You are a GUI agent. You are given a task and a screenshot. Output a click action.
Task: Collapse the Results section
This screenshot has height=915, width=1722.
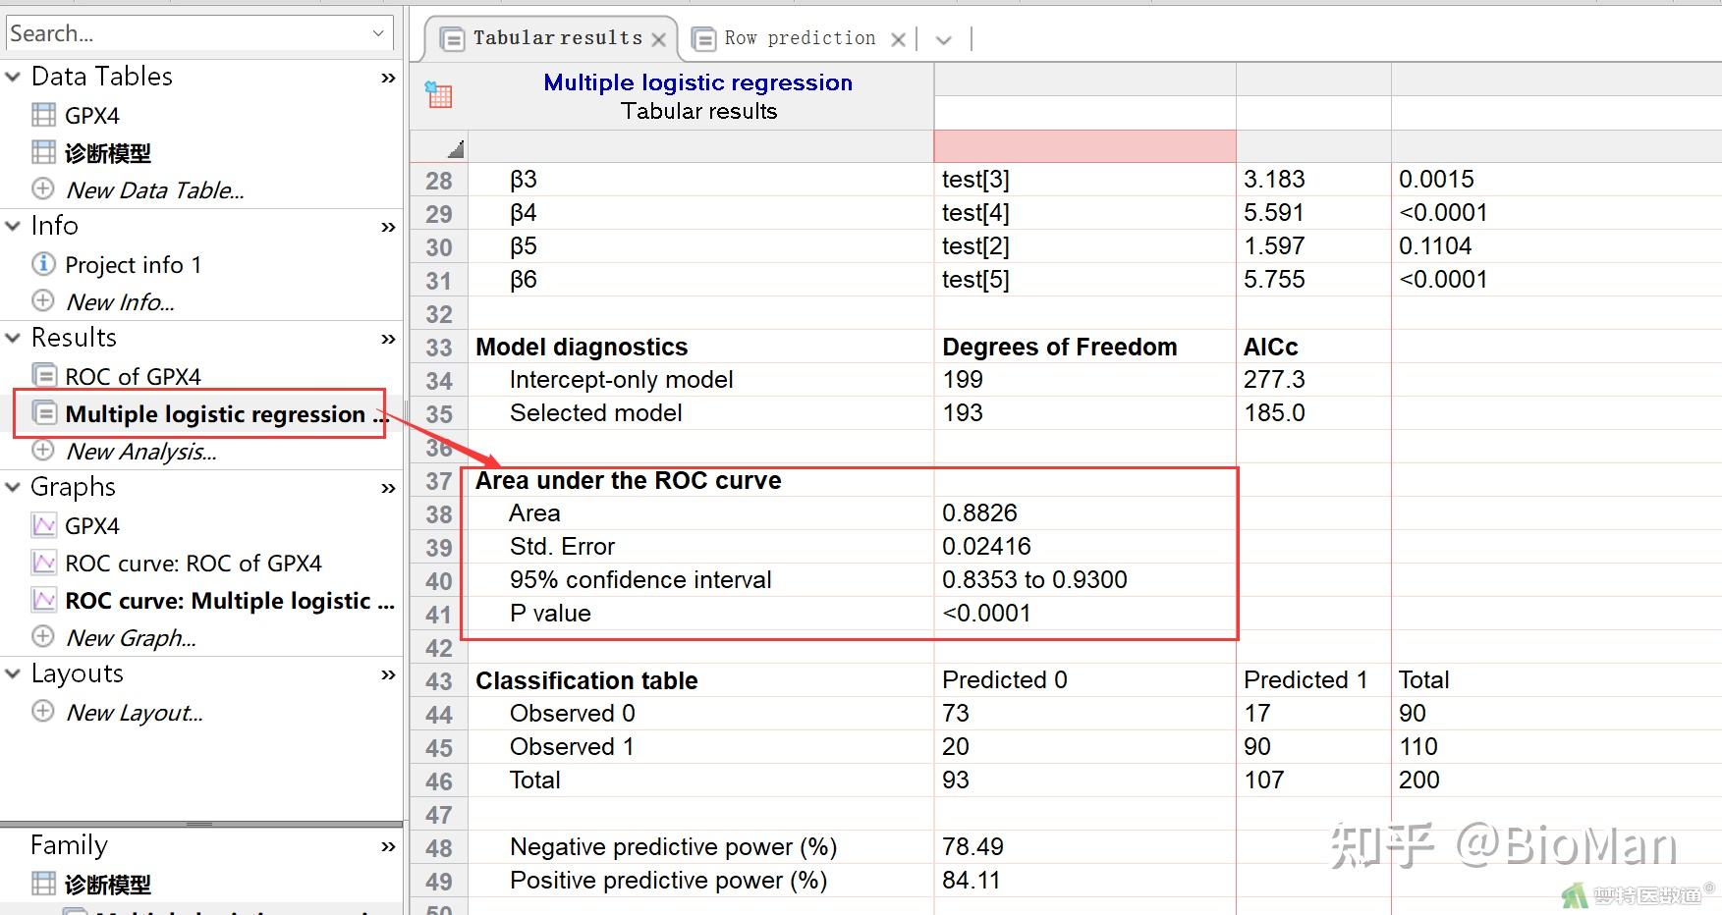coord(14,338)
